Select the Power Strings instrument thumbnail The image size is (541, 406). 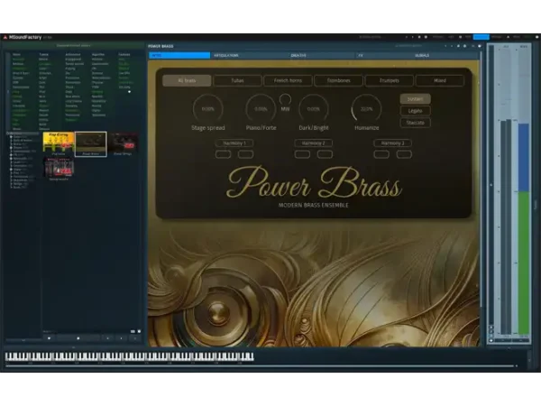click(123, 143)
